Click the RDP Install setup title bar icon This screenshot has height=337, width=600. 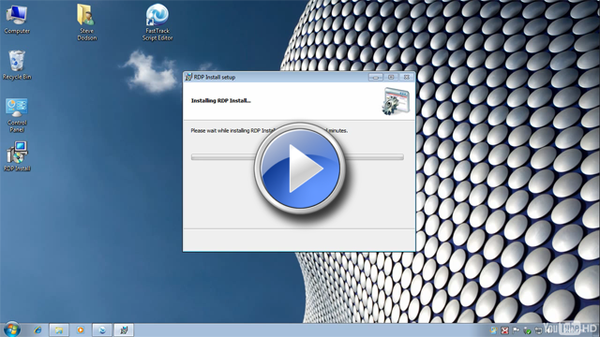pyautogui.click(x=188, y=77)
